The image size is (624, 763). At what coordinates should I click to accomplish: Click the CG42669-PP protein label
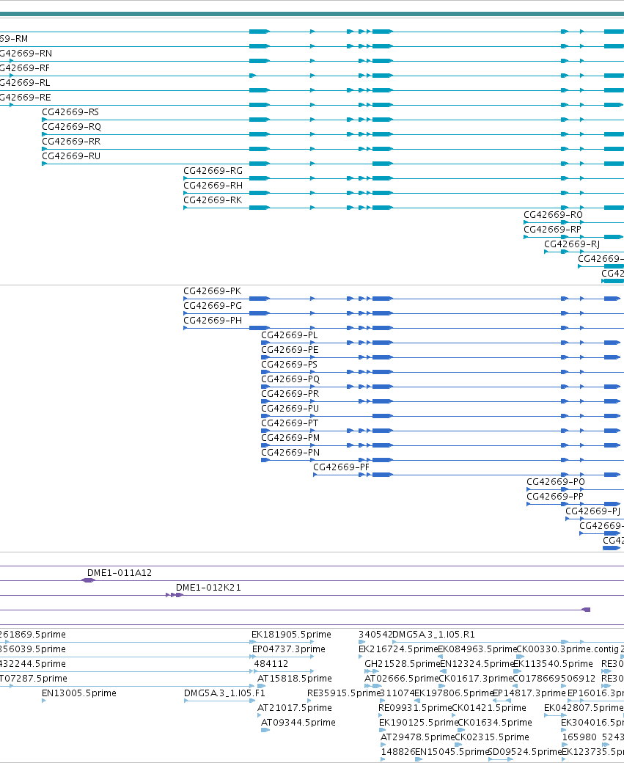coord(555,496)
